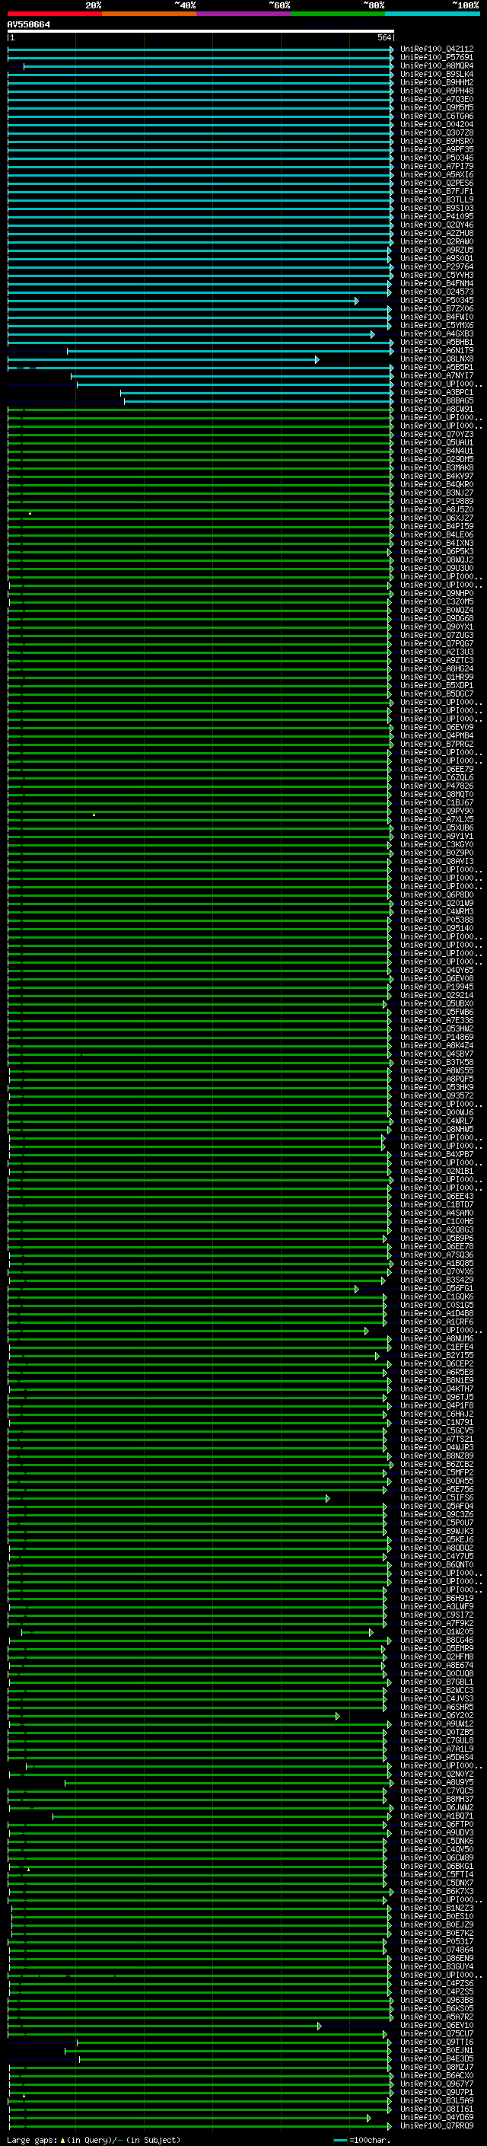Select the UniRef100_C5IFS6 entry
This screenshot has width=487, height=2146.
pos(436,1498)
